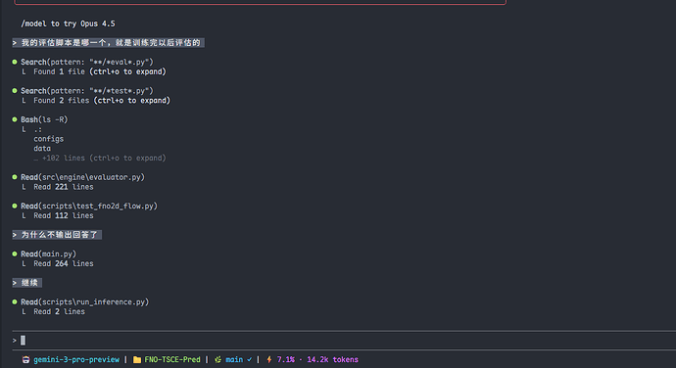The width and height of the screenshot is (676, 368).
Task: Click the FNO-TSCE-Pred project name
Action: tap(172, 359)
